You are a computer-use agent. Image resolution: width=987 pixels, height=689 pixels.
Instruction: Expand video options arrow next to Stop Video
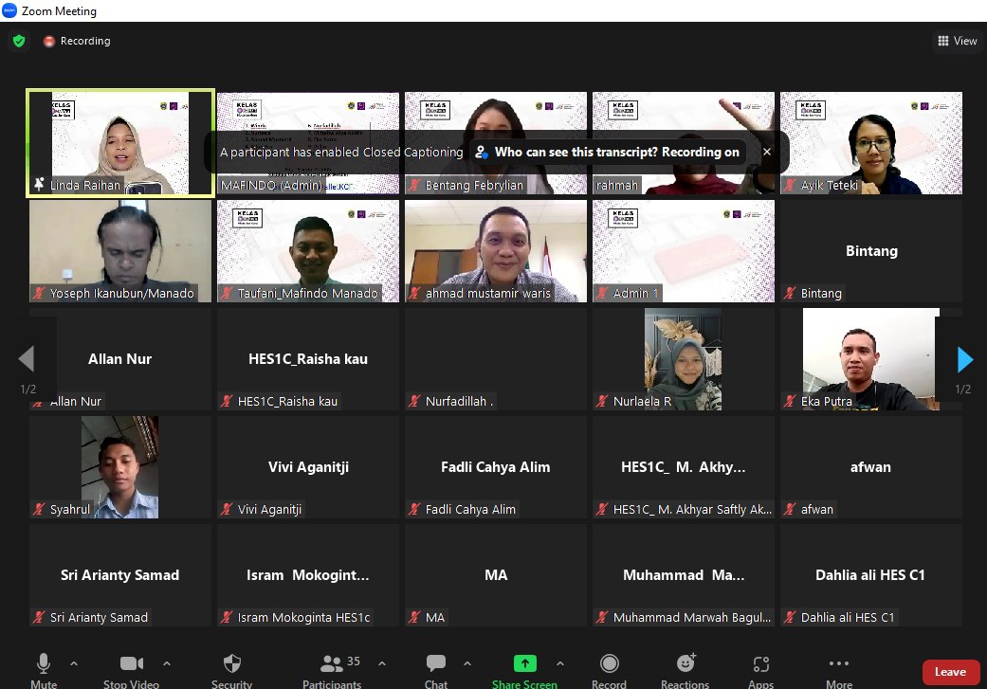tap(167, 663)
